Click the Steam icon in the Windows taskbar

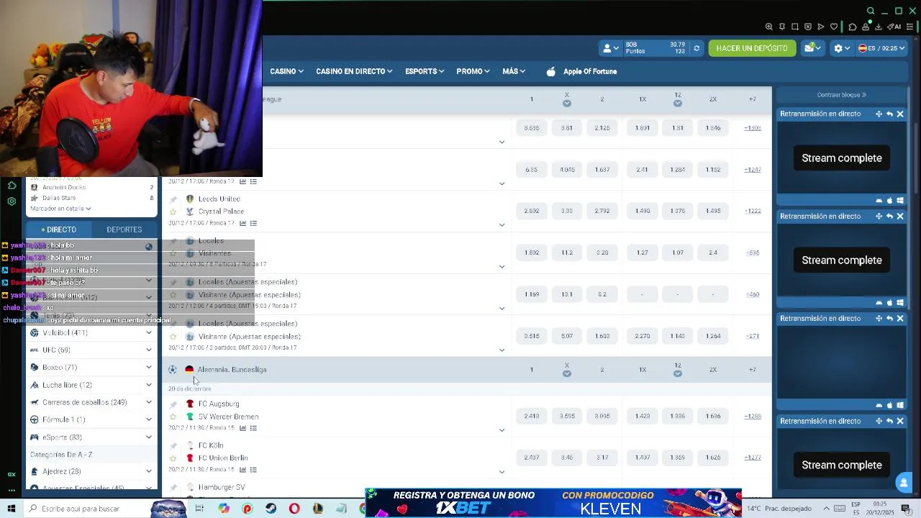click(271, 509)
